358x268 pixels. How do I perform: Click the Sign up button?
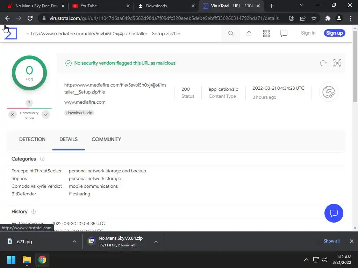335,33
